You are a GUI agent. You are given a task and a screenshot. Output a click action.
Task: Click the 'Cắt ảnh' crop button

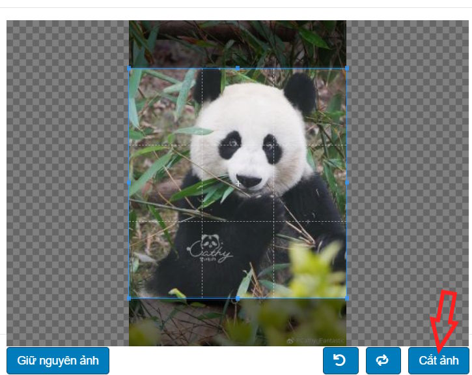(x=439, y=360)
